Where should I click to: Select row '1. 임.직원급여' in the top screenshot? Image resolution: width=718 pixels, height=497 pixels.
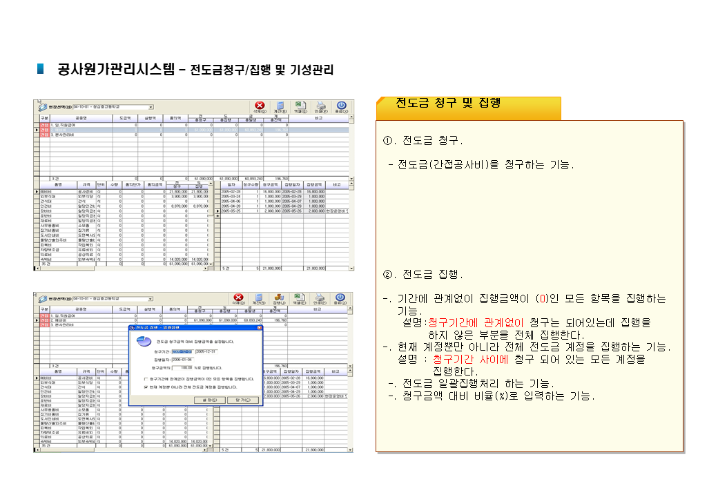[194, 125]
